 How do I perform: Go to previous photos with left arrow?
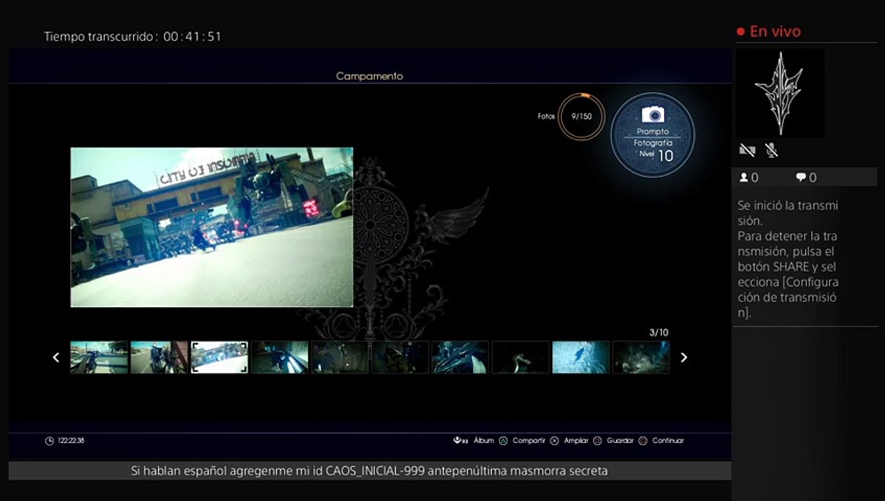coord(56,357)
